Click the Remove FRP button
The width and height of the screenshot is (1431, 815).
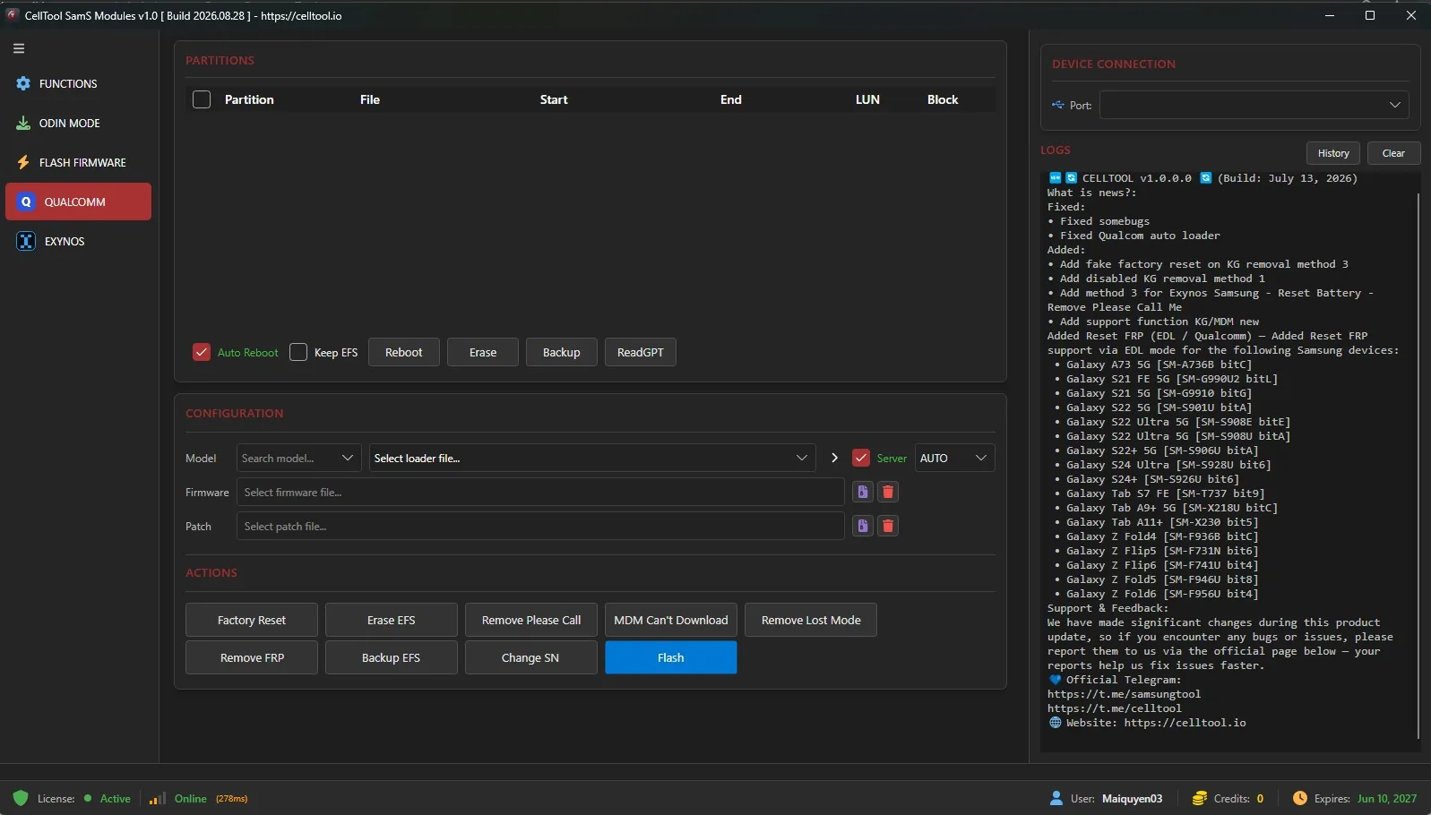(x=252, y=657)
